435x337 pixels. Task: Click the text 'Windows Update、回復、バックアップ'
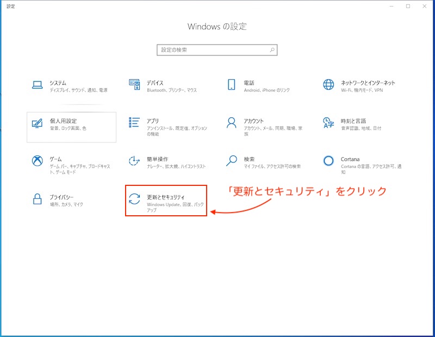click(175, 207)
